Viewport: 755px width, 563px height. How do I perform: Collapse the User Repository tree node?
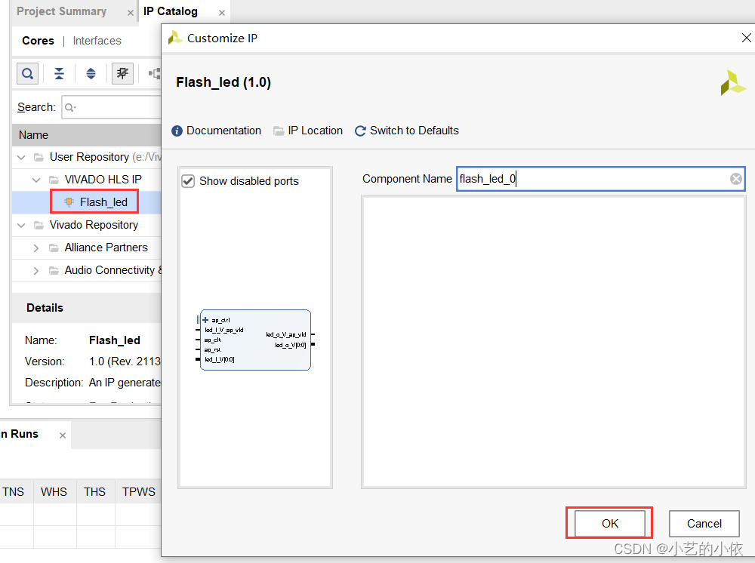point(21,157)
